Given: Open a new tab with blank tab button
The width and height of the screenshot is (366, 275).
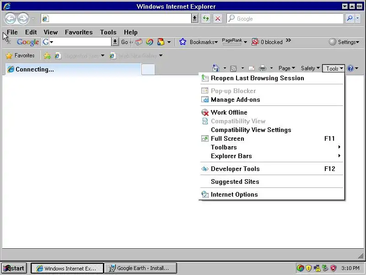Looking at the screenshot, I should (x=148, y=70).
